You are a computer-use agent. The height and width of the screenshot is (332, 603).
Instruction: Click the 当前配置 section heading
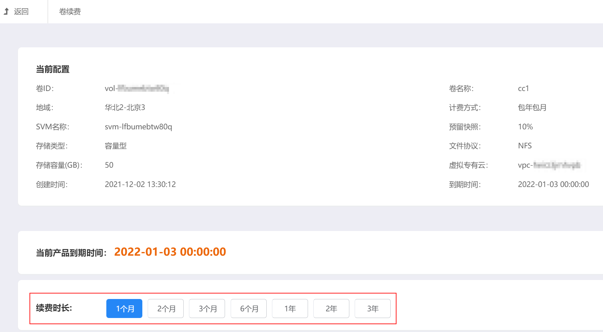click(x=53, y=69)
